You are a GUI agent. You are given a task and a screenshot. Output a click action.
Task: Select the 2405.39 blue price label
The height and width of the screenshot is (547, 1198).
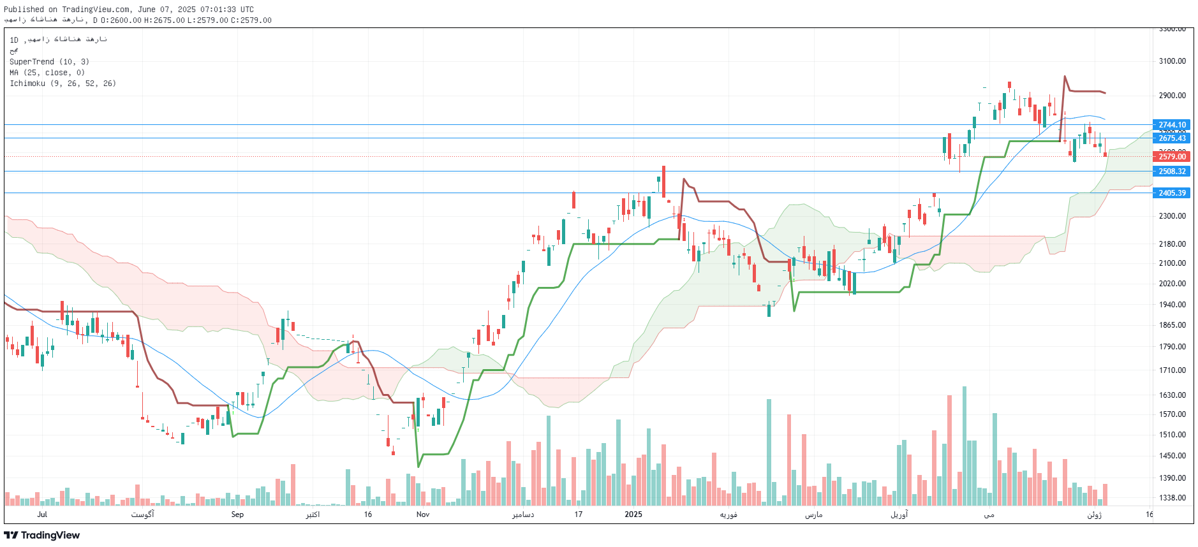1171,193
